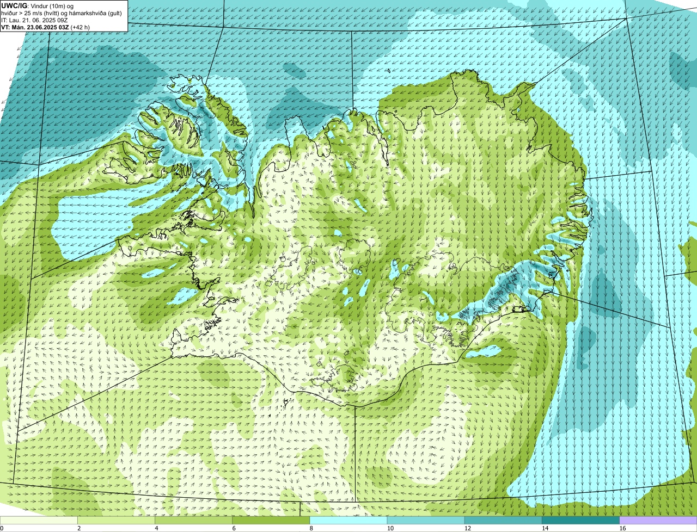Screen dimensions: 697x532
Task: Click the "10" label under the color scale
Action: coord(390,528)
